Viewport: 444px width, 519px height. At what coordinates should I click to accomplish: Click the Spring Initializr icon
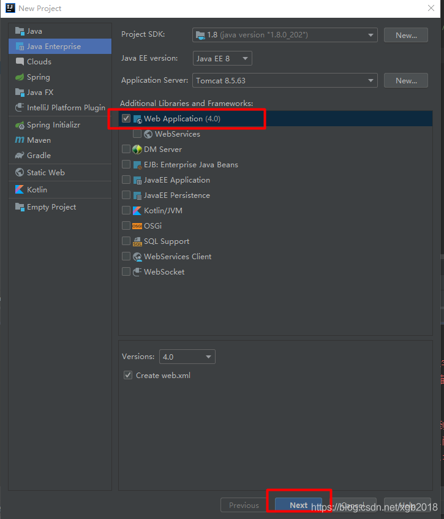[20, 125]
